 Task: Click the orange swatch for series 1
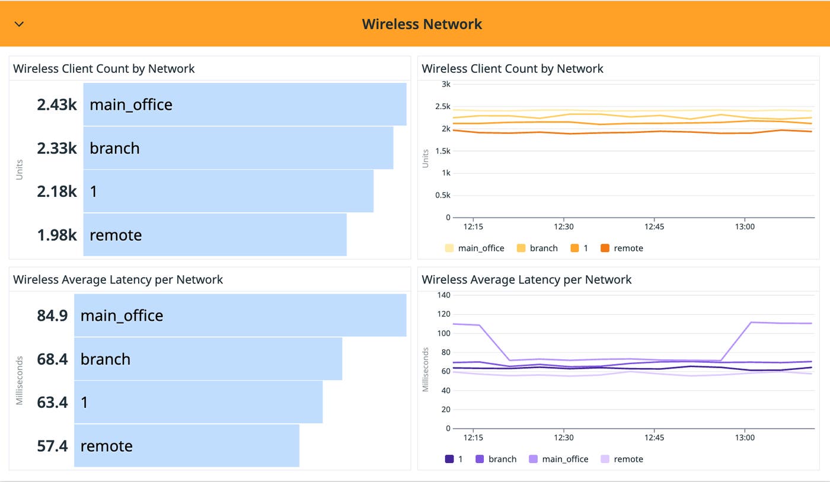click(573, 248)
